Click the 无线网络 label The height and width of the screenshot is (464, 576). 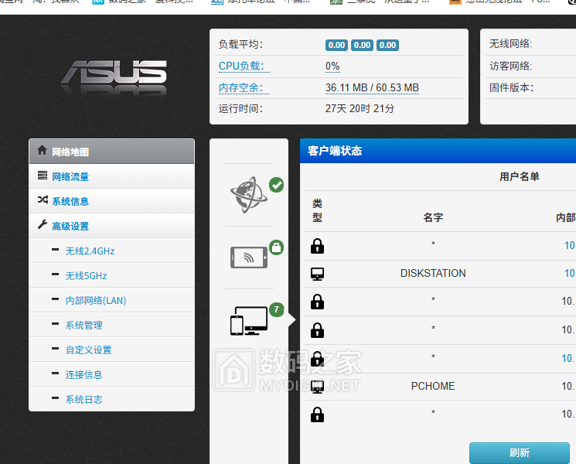[510, 44]
